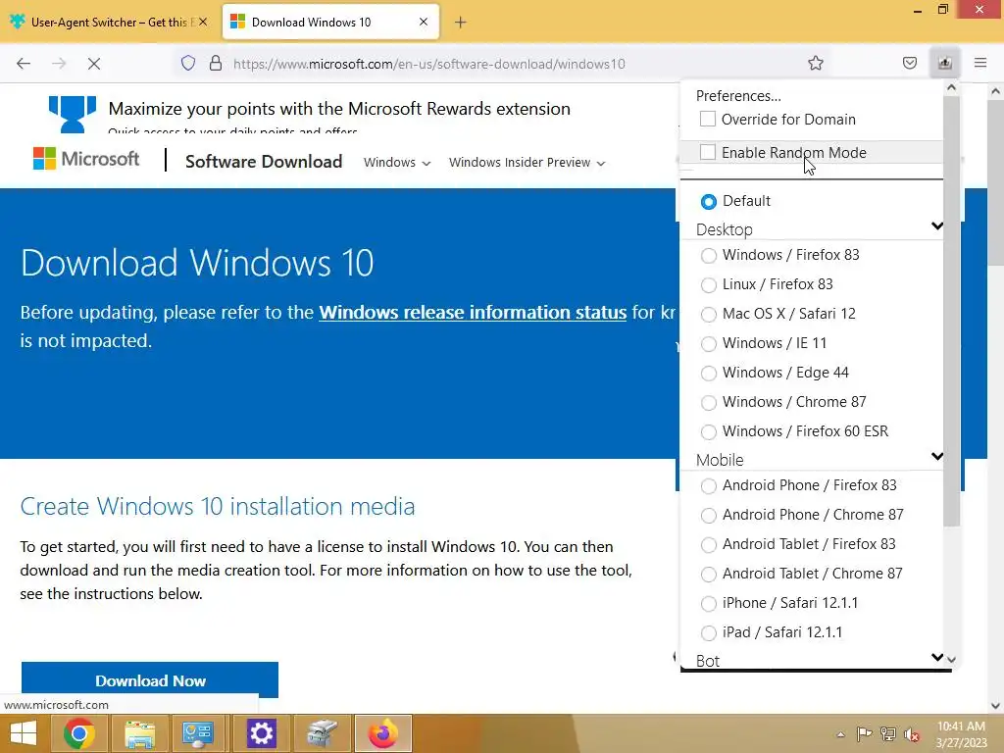
Task: Open a new tab with the plus button
Action: tap(461, 23)
